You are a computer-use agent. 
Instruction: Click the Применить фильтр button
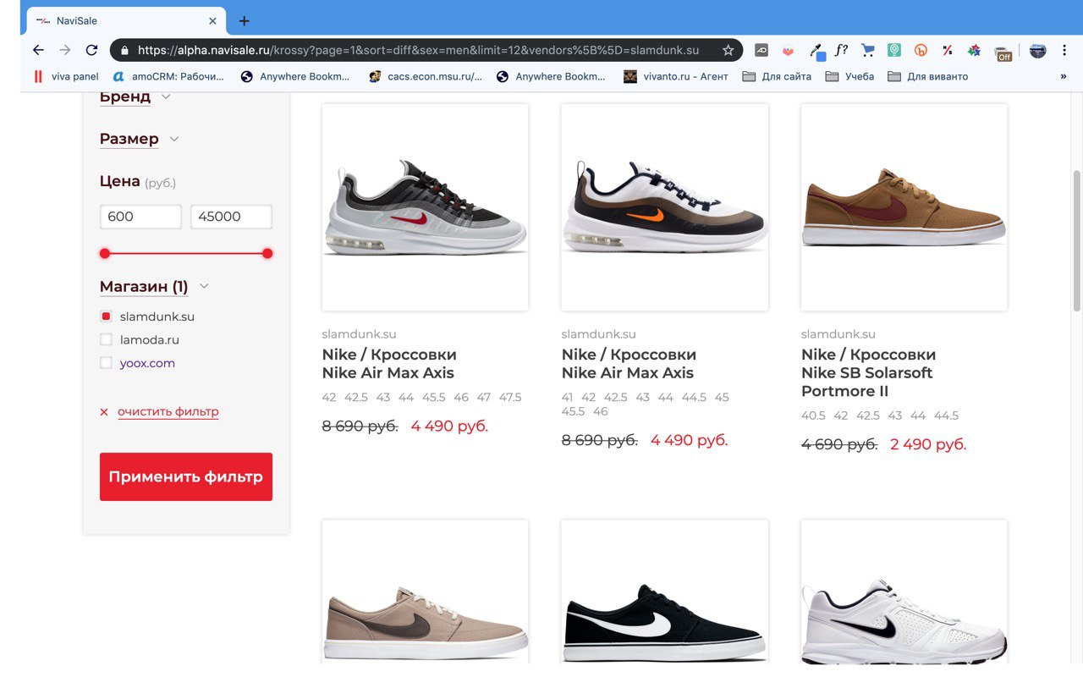[186, 476]
